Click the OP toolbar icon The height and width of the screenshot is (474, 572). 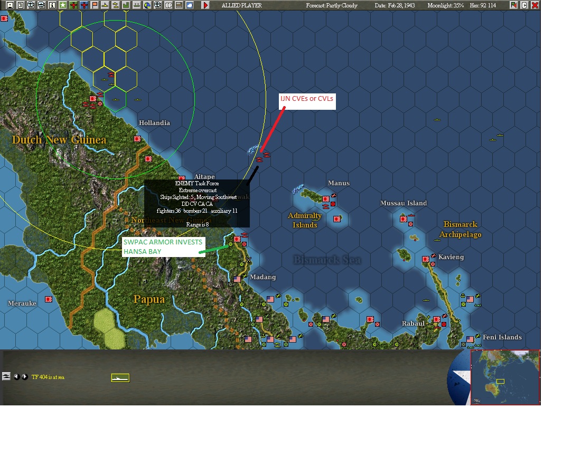(168, 5)
